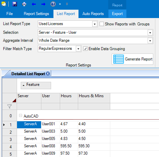
Task: Open the quick access toolbar customize arrow
Action: click(x=67, y=4)
